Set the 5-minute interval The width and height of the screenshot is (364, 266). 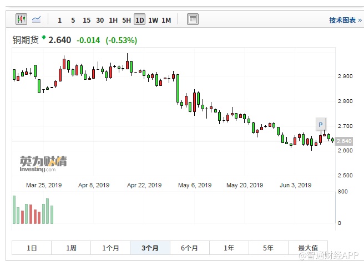(x=73, y=20)
